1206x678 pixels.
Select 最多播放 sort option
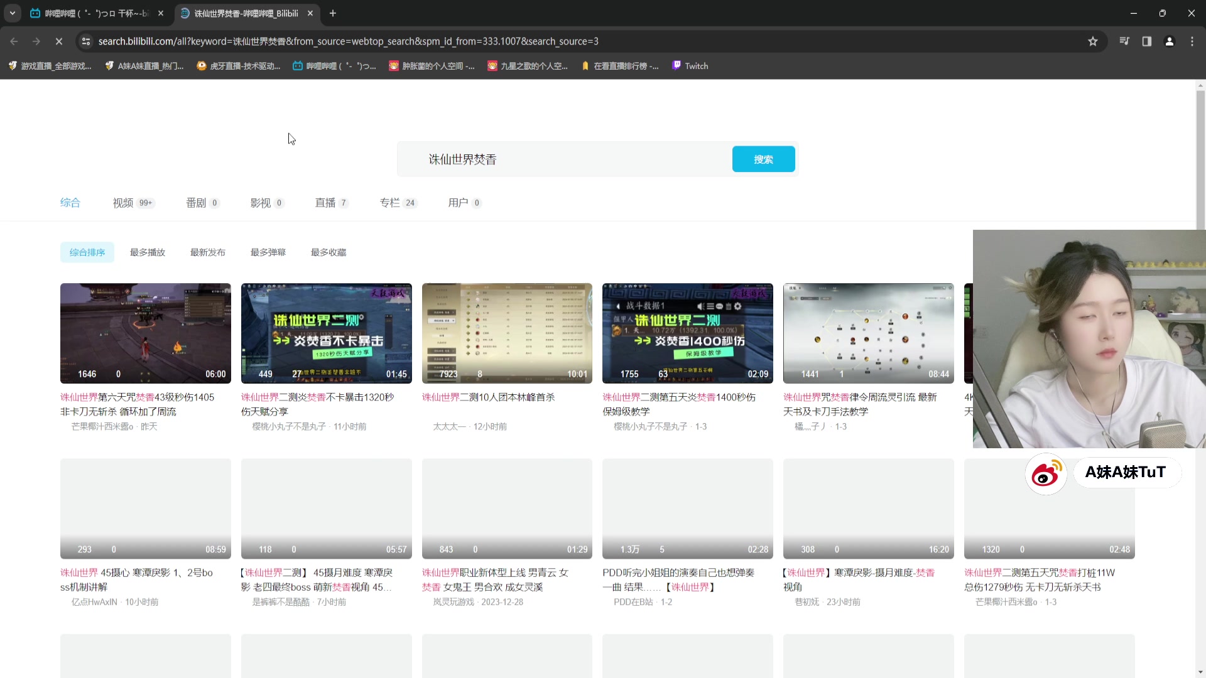147,252
